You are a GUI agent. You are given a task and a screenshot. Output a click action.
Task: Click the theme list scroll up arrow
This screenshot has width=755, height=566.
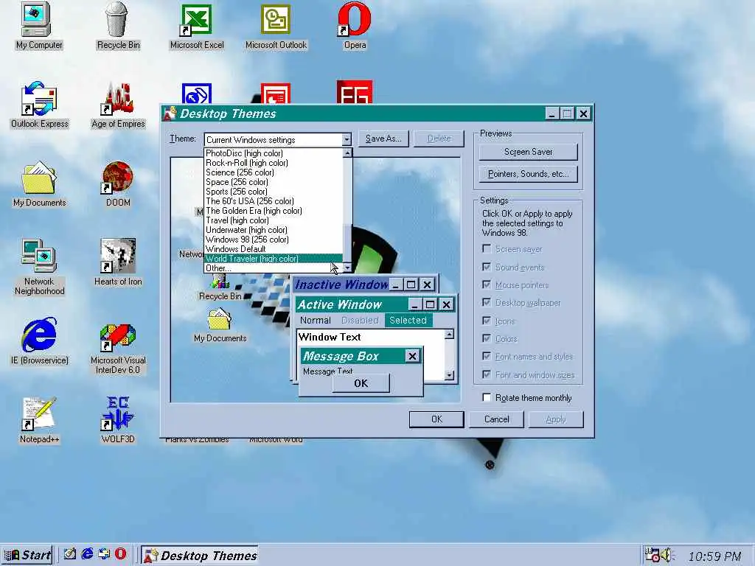click(x=347, y=153)
